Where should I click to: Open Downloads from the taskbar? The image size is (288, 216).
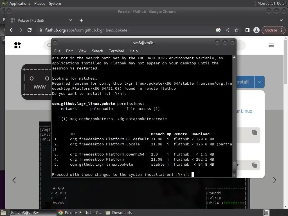coord(119,213)
